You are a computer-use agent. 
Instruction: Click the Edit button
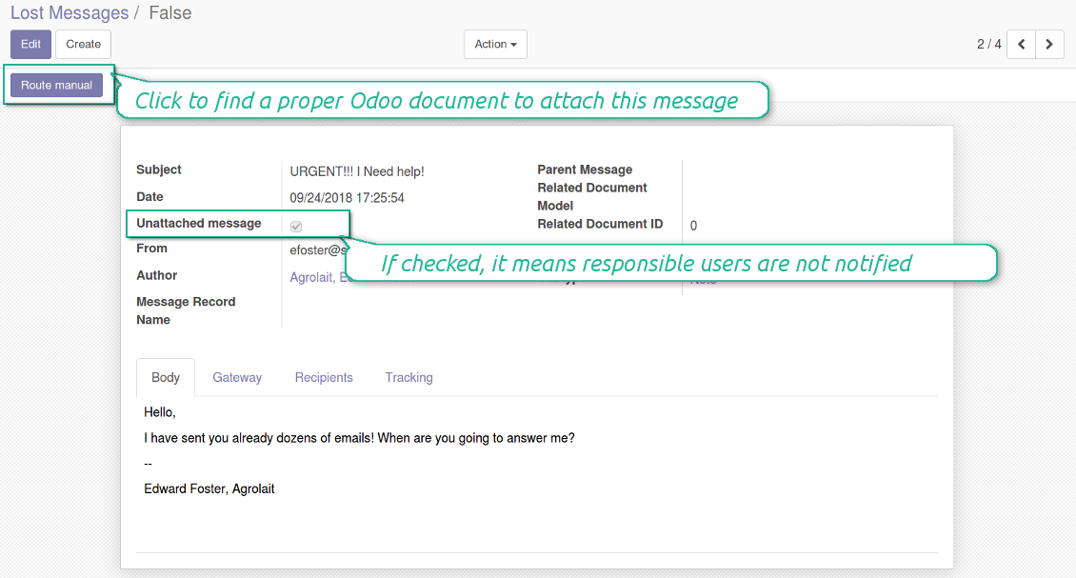click(30, 44)
